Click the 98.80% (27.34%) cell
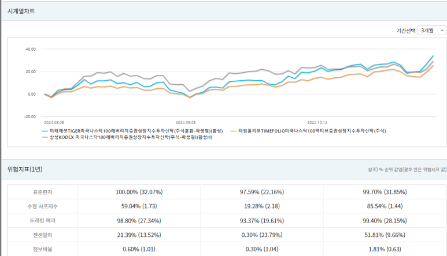447x256 pixels. point(139,221)
